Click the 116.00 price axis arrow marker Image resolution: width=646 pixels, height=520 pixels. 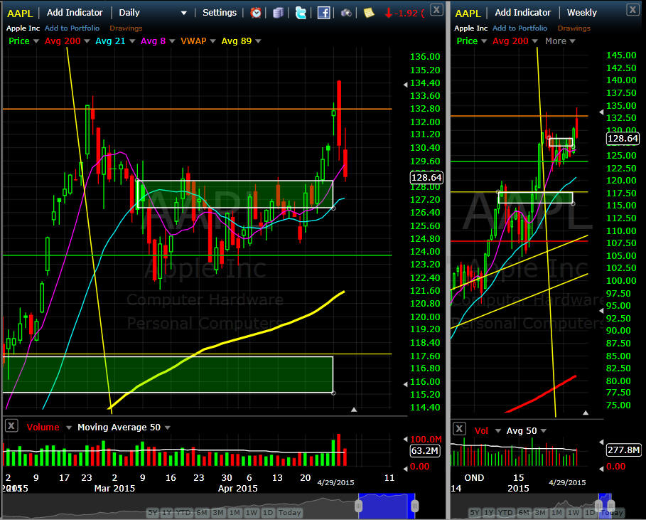point(405,384)
